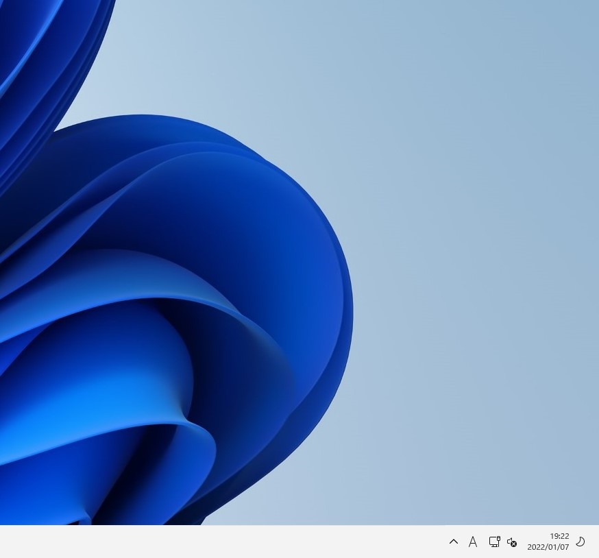Image resolution: width=599 pixels, height=558 pixels.
Task: Open the IME input mode indicator A
Action: 473,542
